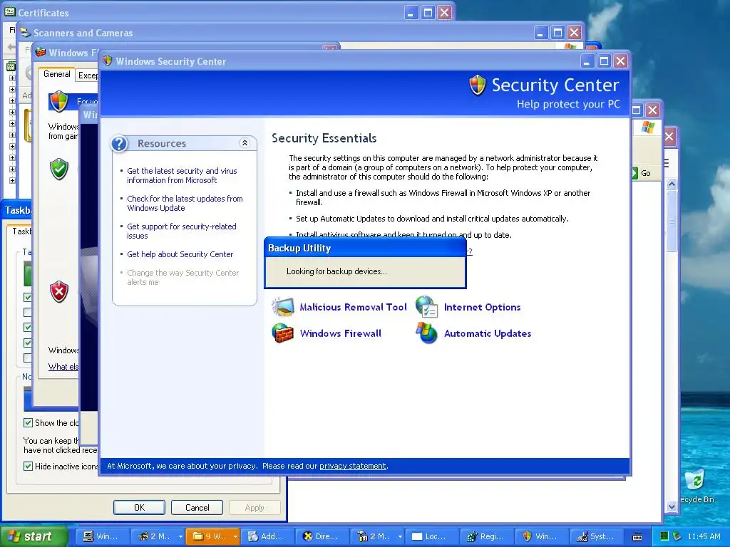Click OK in Taskbar Properties dialog

(139, 507)
